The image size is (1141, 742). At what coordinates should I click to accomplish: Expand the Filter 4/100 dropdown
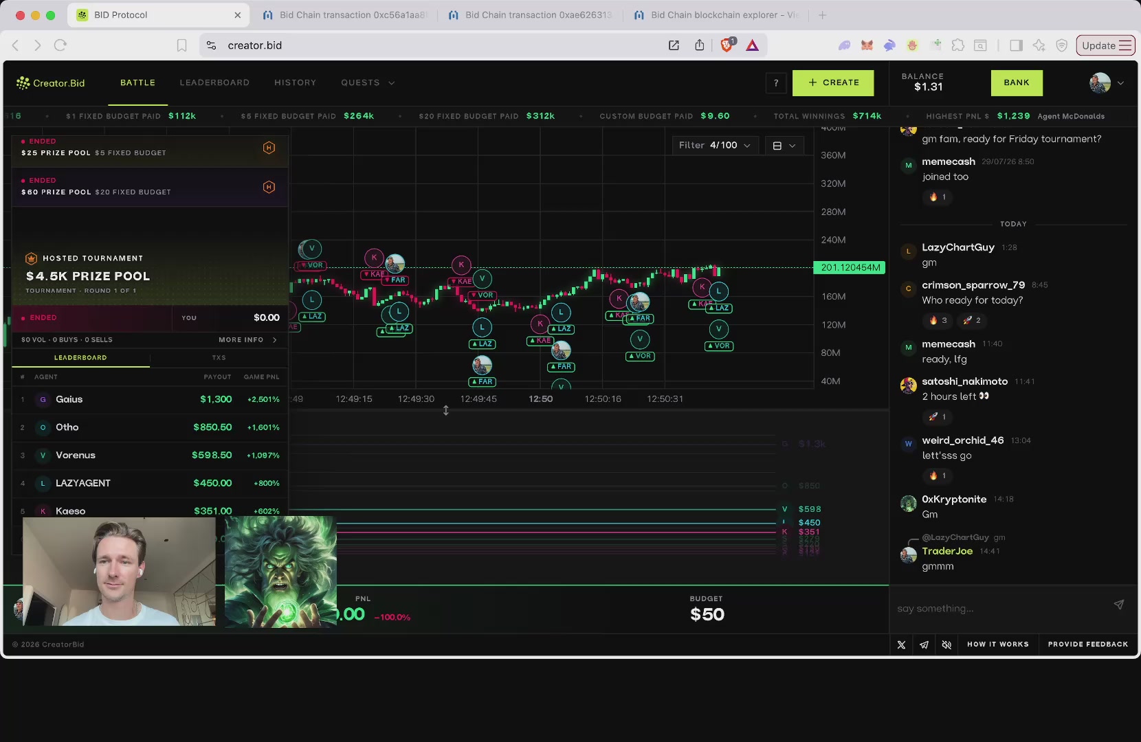[x=715, y=145]
